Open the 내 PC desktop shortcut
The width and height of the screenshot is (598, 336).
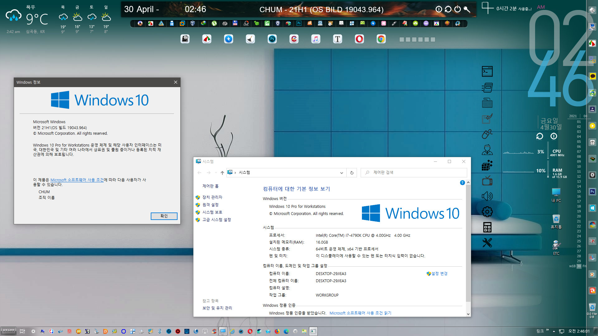pos(556,195)
